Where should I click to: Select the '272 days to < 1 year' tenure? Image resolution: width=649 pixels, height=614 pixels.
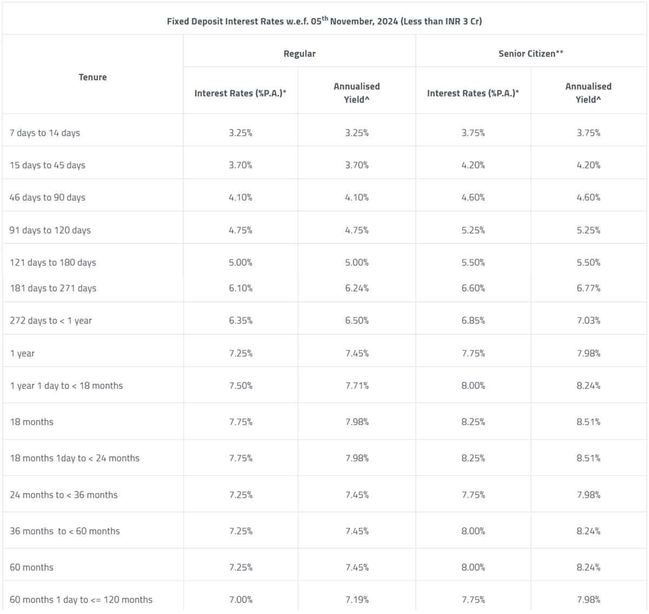pyautogui.click(x=51, y=321)
